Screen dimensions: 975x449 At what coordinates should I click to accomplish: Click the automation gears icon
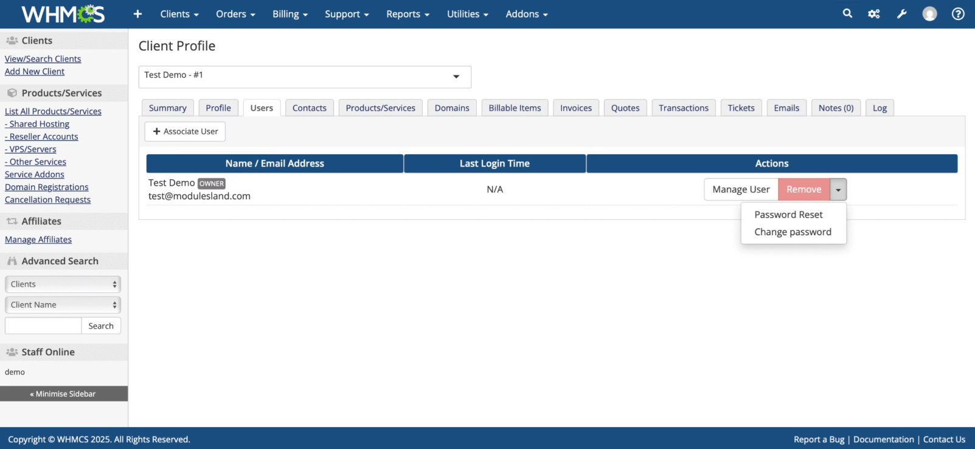pyautogui.click(x=874, y=14)
